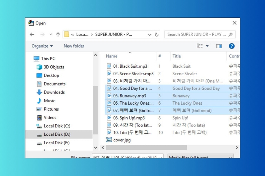Select the cover.jpg image file

point(122,140)
